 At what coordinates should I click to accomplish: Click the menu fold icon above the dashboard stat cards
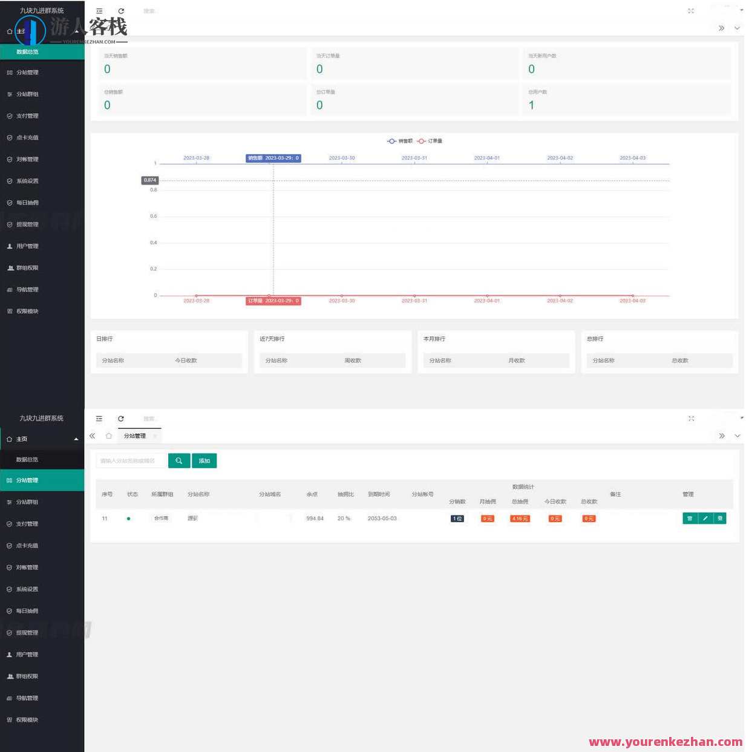[x=99, y=11]
